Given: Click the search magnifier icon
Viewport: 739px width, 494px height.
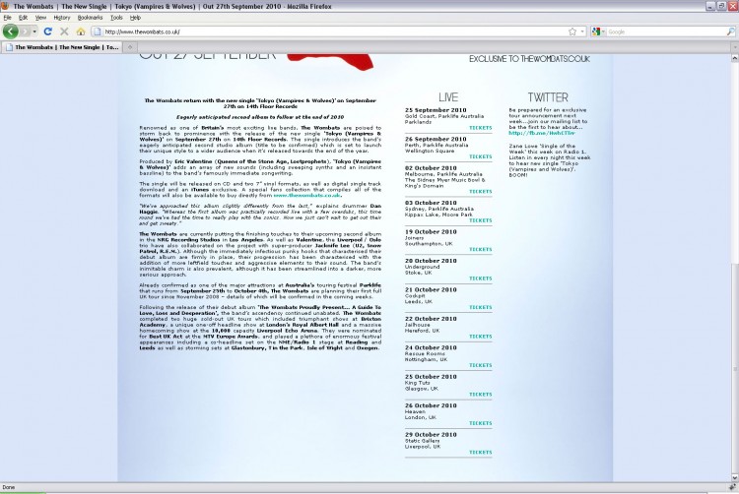Looking at the screenshot, I should 730,31.
